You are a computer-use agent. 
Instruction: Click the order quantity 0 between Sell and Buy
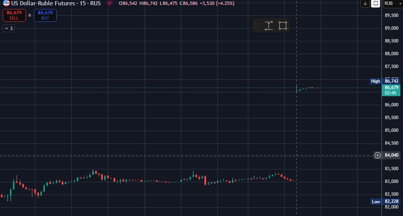click(30, 15)
